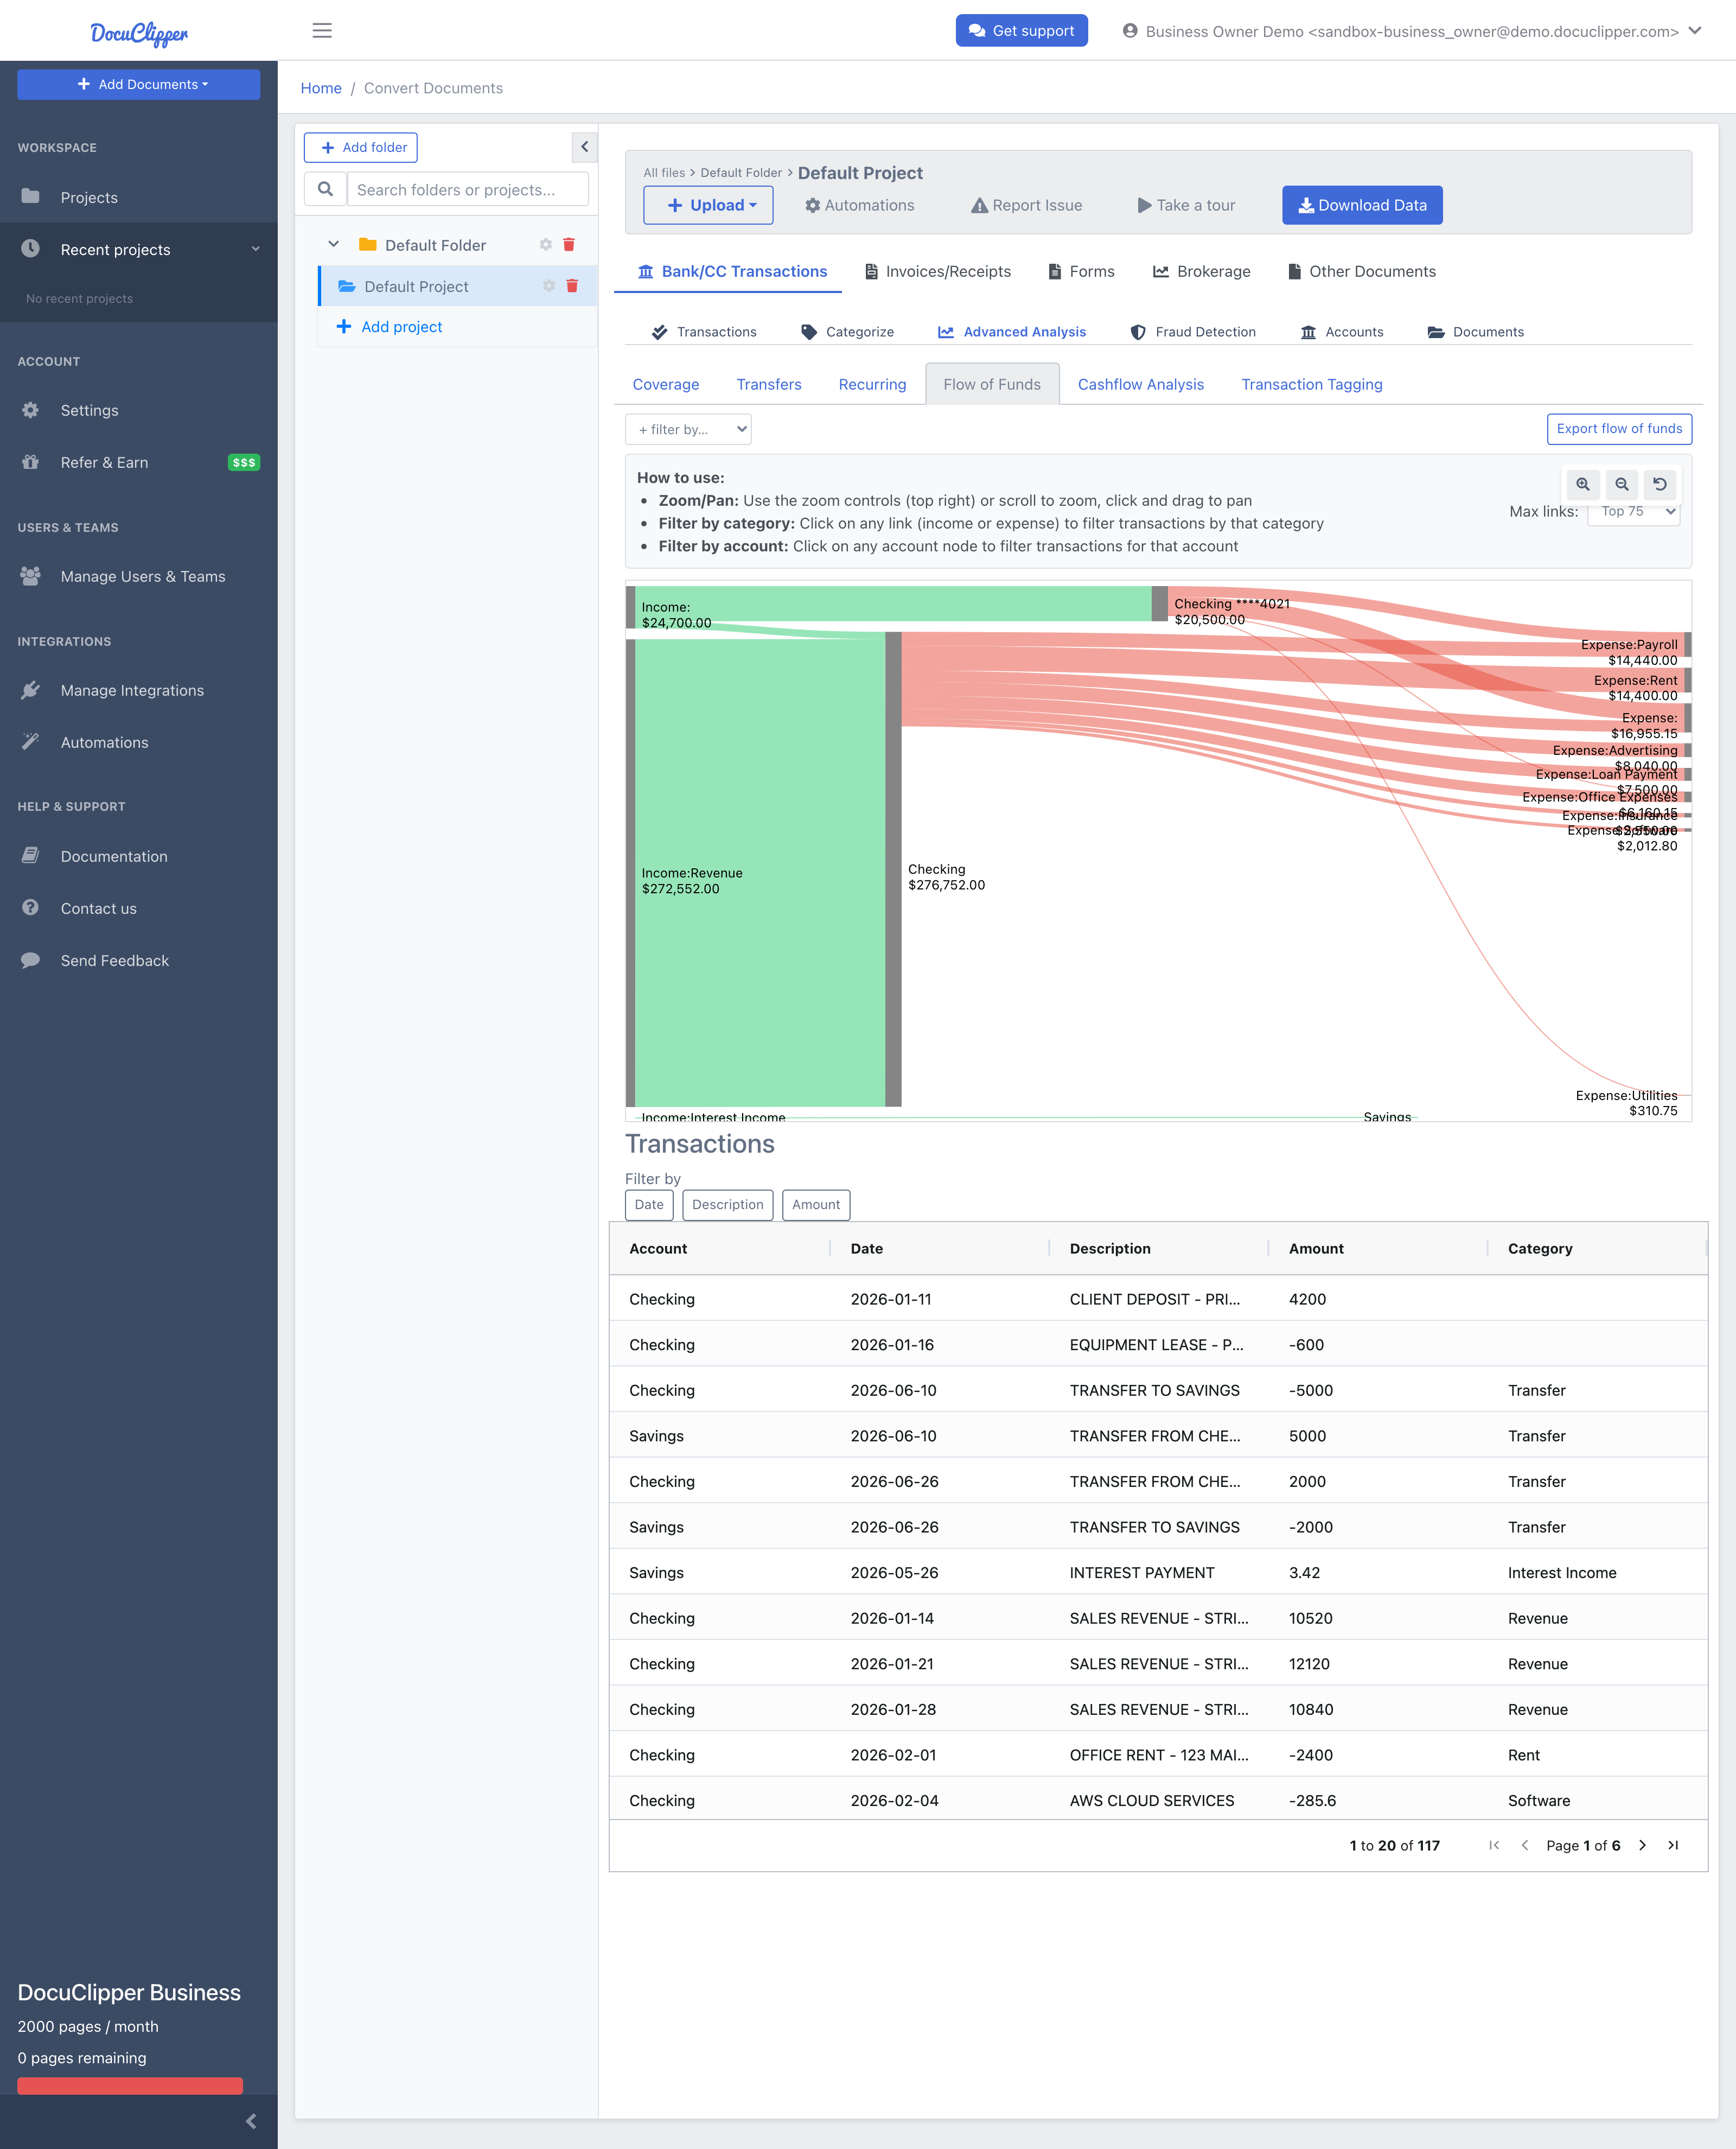
Task: Go to next page of transactions
Action: pos(1642,1845)
